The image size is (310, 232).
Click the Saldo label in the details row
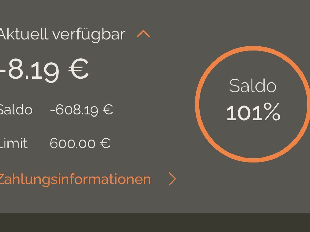[16, 110]
